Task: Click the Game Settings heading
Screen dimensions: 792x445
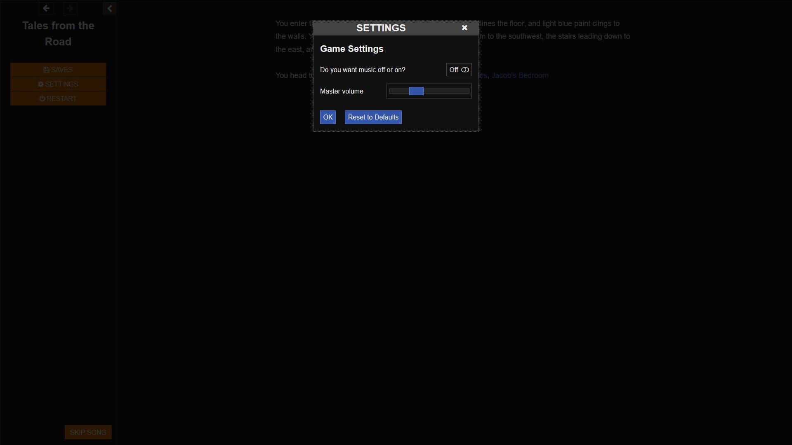Action: tap(352, 49)
